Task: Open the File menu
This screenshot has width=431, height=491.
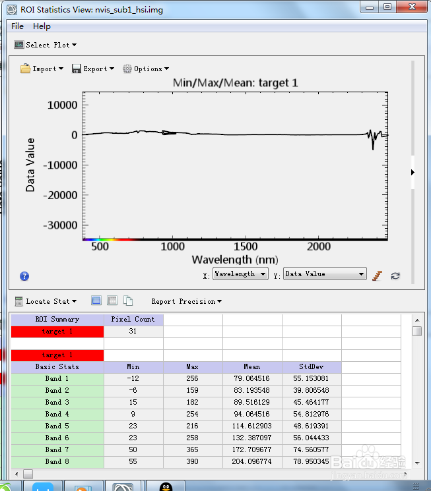Action: [17, 26]
